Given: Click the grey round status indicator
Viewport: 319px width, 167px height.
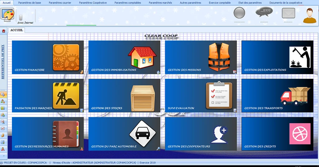Looking at the screenshot, I should (239, 13).
